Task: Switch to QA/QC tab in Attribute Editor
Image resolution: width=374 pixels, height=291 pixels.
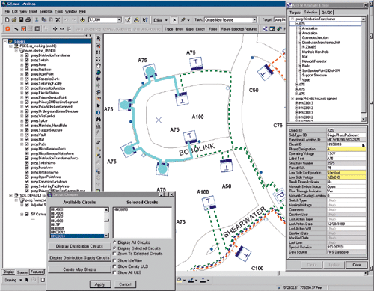Action: [327, 13]
